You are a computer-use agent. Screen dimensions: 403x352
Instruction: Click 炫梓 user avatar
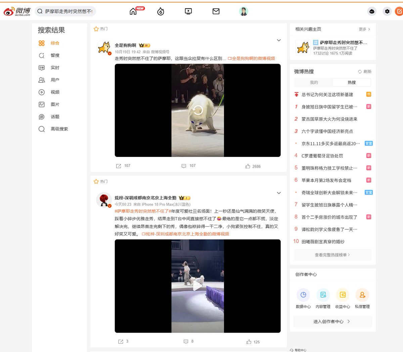(104, 200)
